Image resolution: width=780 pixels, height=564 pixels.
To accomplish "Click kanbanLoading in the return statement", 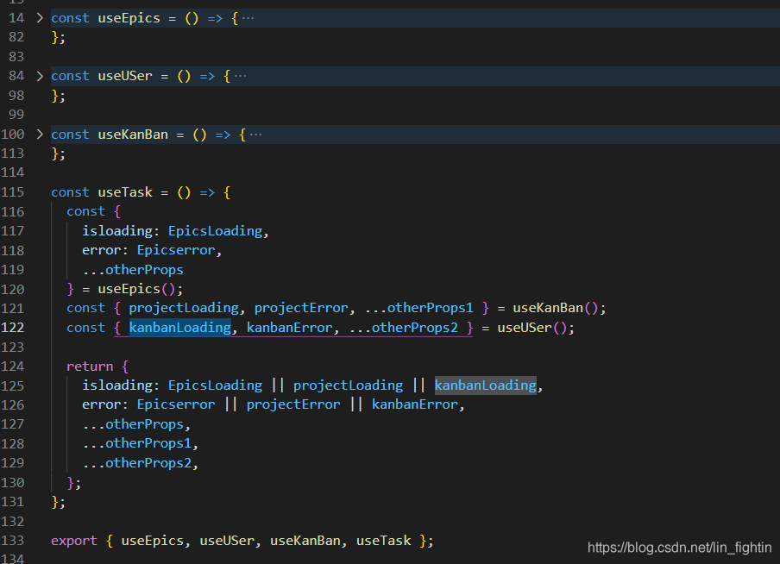I will (485, 385).
